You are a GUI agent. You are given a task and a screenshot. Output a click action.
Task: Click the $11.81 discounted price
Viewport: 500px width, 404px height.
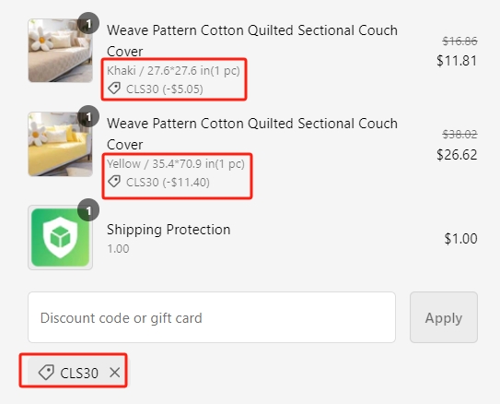tap(457, 61)
